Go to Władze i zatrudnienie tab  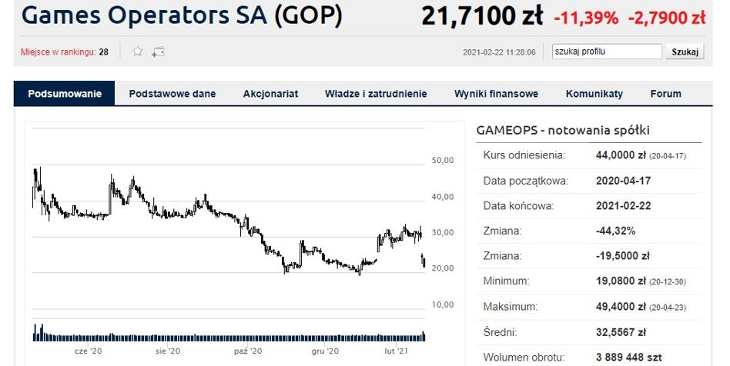pyautogui.click(x=376, y=94)
